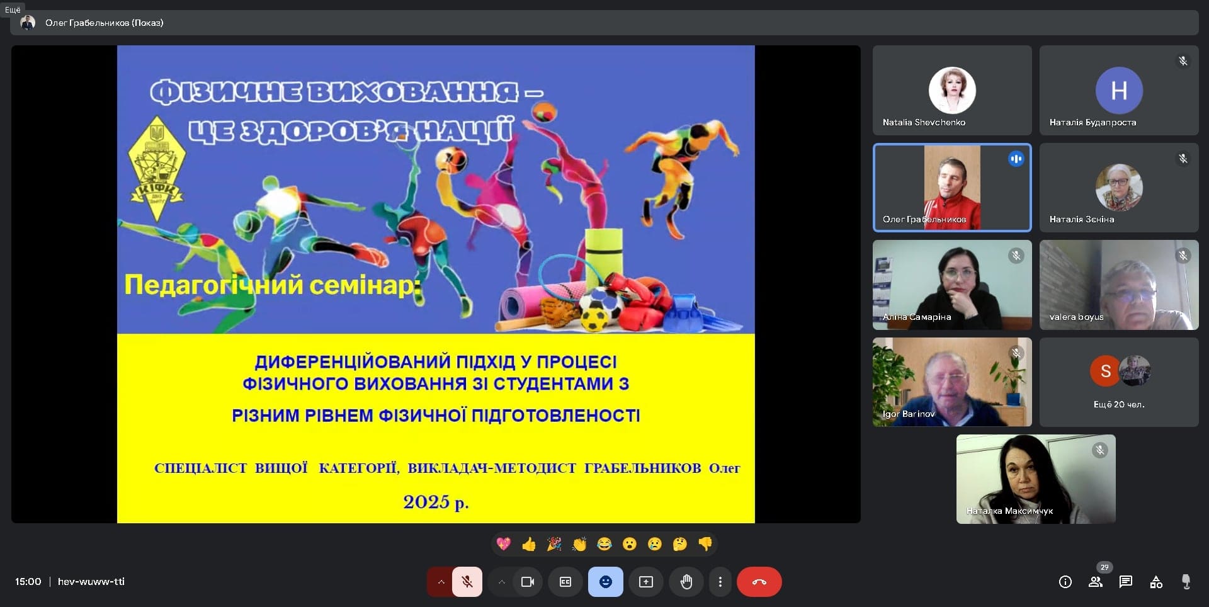This screenshot has height=607, width=1209.
Task: Click muted mic icon on Наталія Будапроста tile
Action: pos(1183,61)
